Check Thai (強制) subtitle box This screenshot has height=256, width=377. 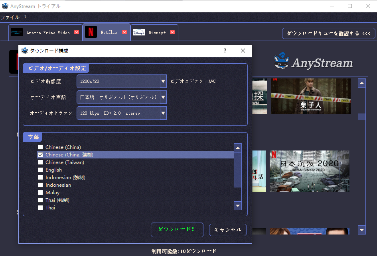(x=40, y=200)
